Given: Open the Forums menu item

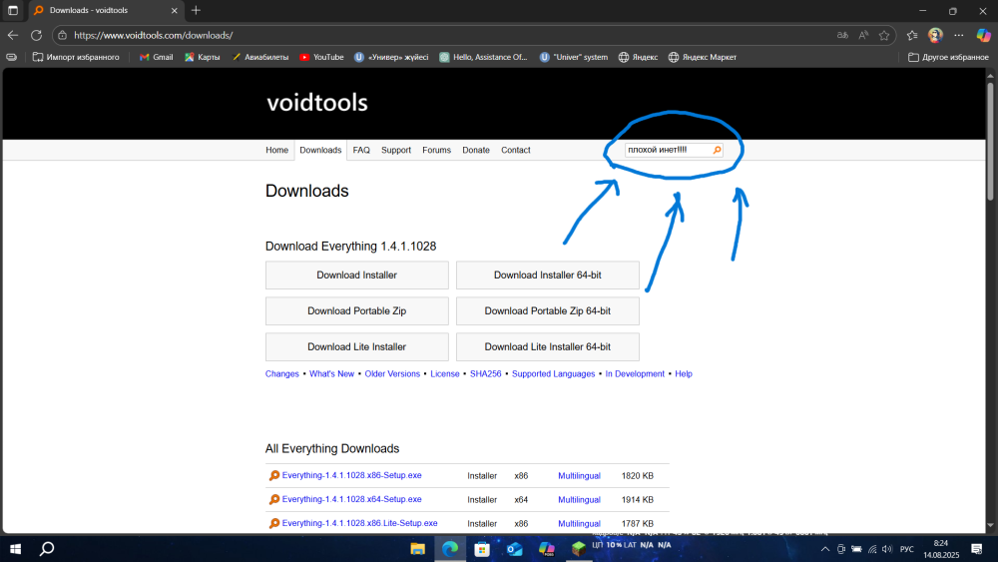Looking at the screenshot, I should pyautogui.click(x=437, y=150).
